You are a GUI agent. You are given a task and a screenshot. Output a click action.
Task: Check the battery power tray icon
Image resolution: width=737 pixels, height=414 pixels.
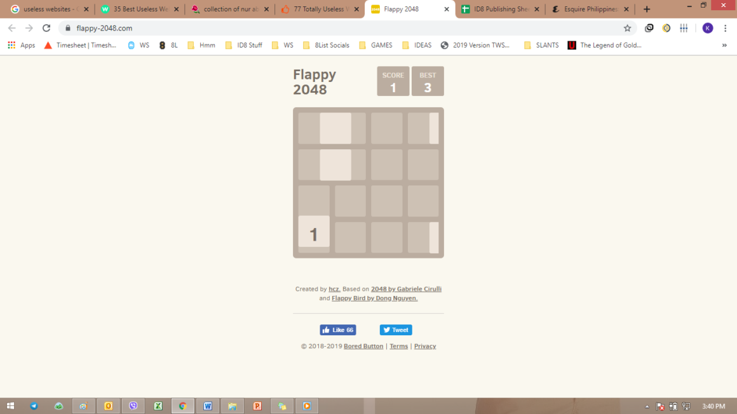(x=673, y=406)
